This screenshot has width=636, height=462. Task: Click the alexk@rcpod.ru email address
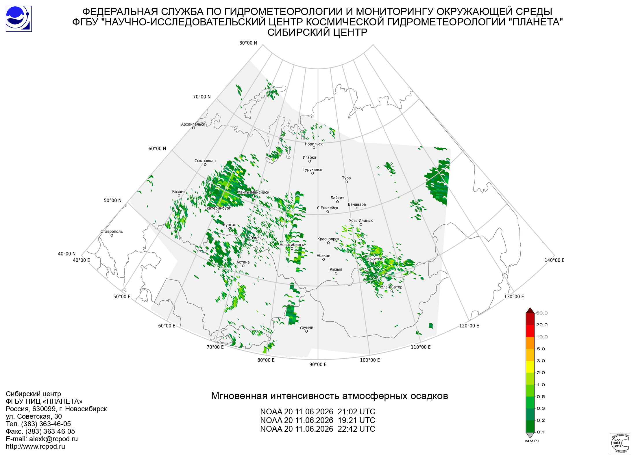[x=53, y=439]
